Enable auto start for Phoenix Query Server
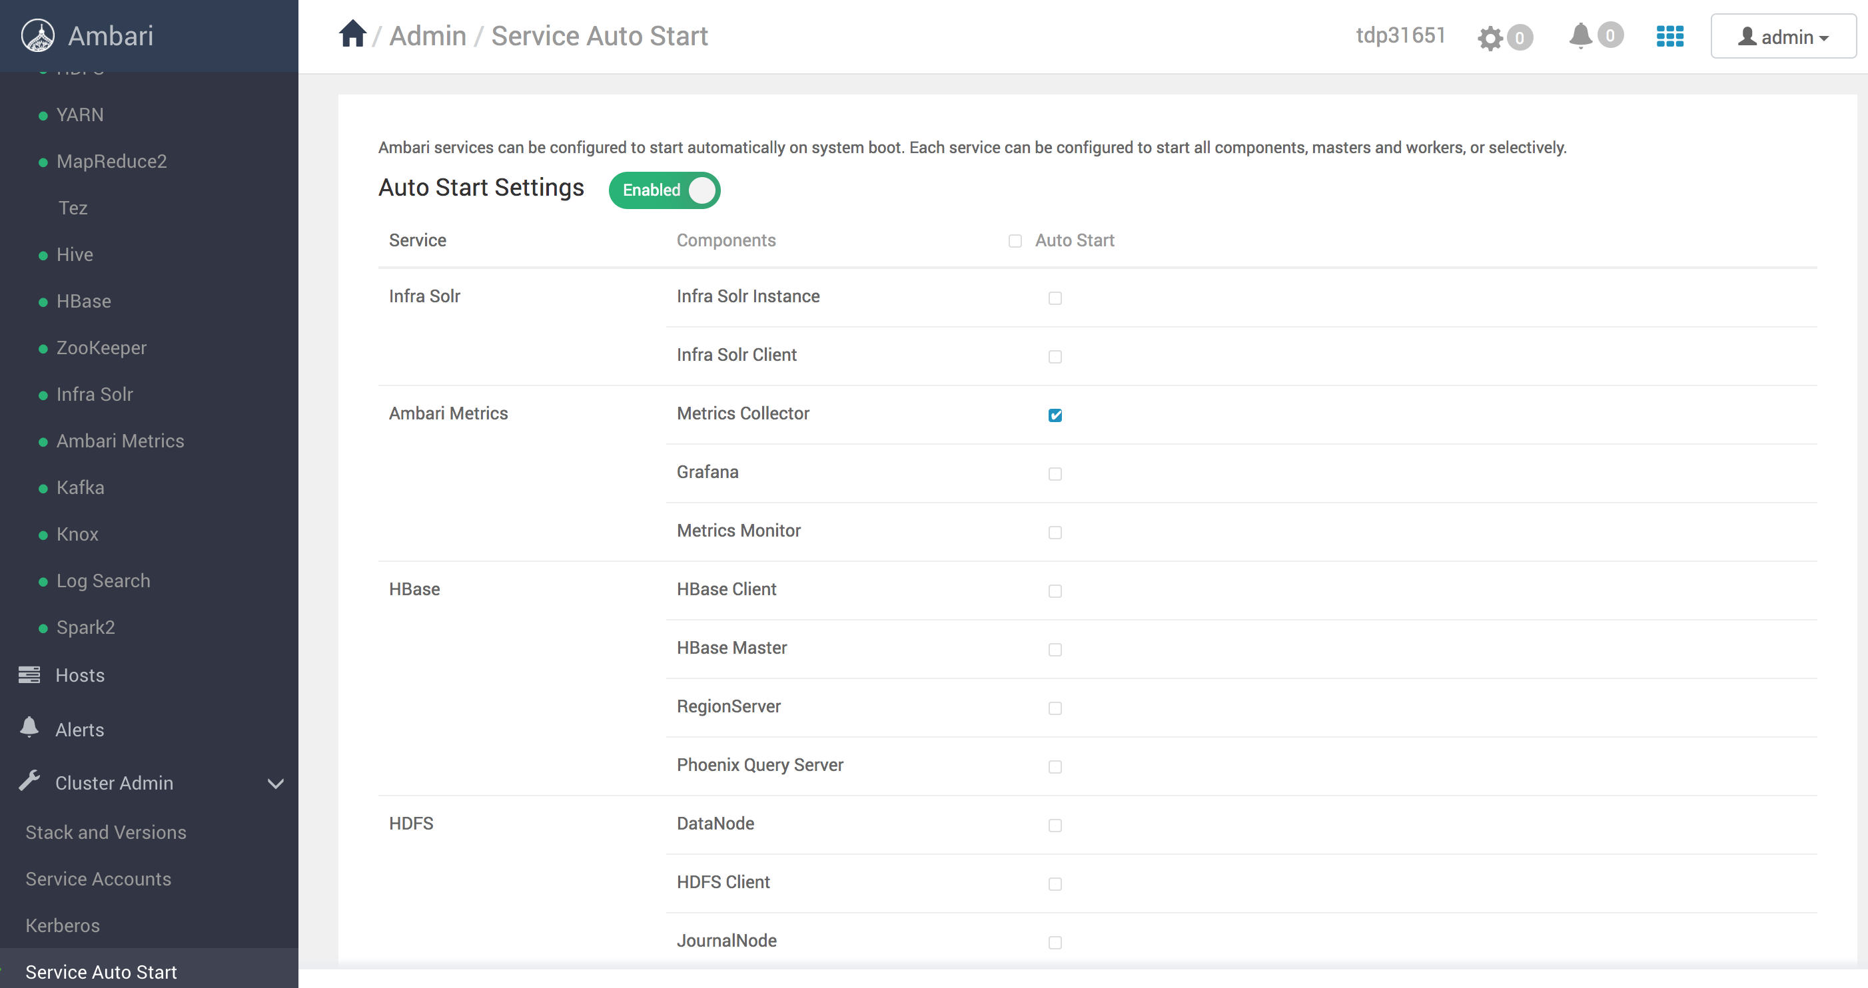The height and width of the screenshot is (988, 1868). [x=1055, y=767]
